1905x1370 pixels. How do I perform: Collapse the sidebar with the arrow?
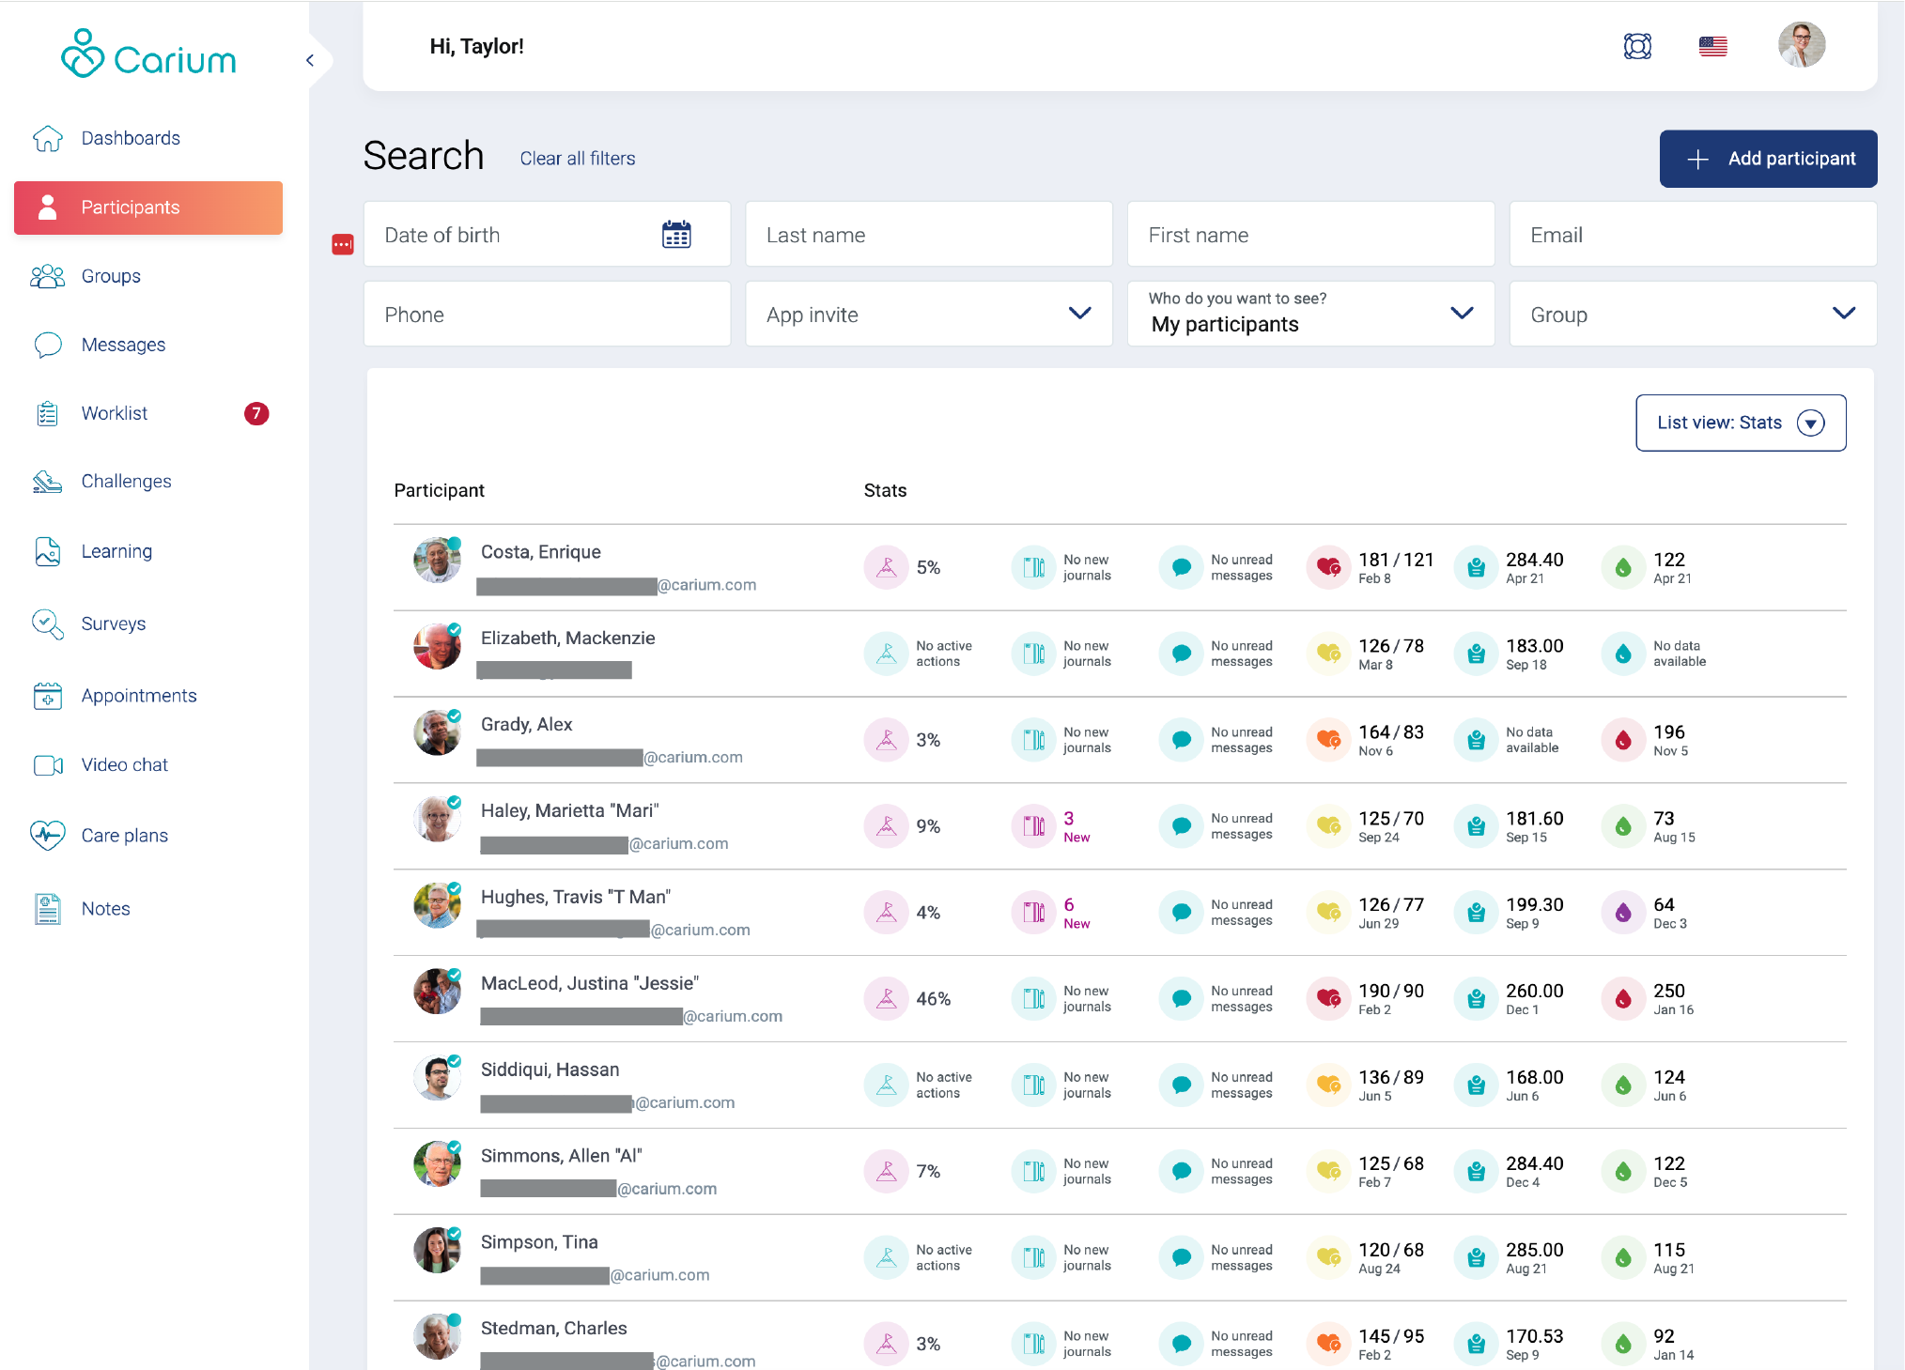point(310,60)
